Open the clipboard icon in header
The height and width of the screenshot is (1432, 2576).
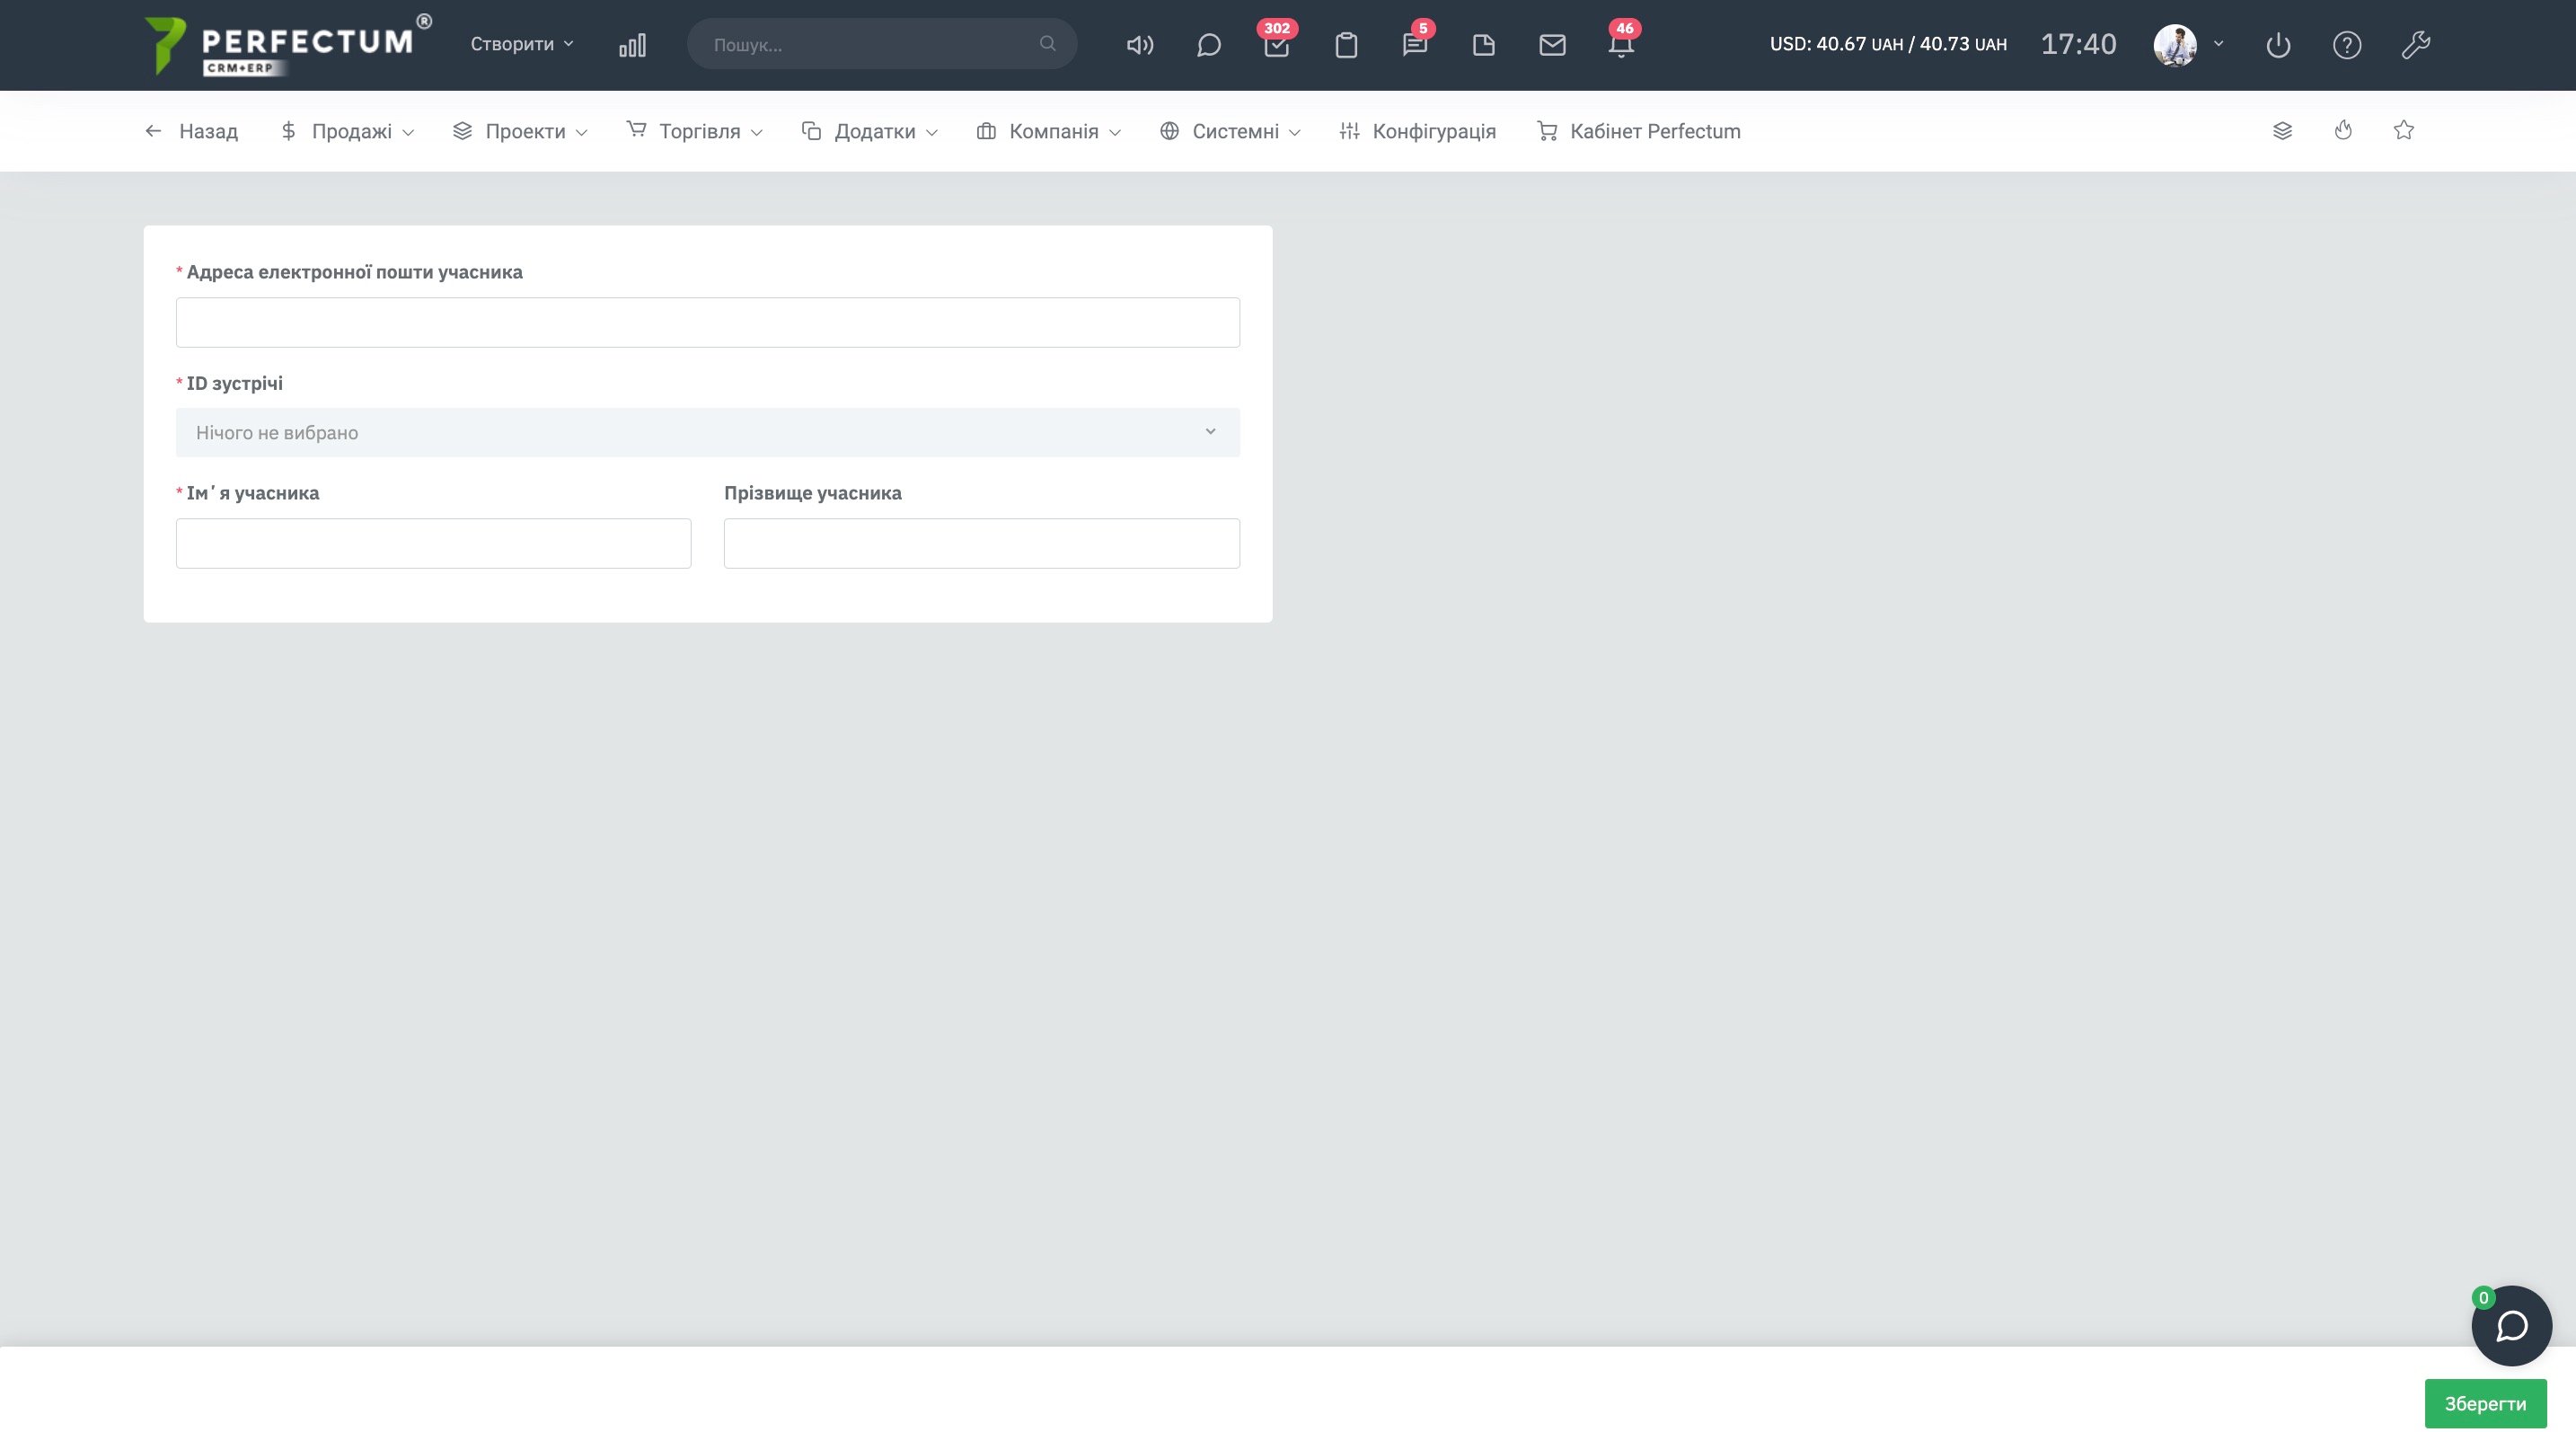1346,45
